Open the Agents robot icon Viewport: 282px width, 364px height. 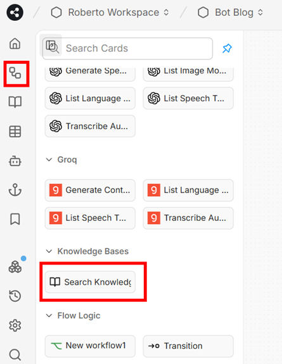tap(15, 161)
